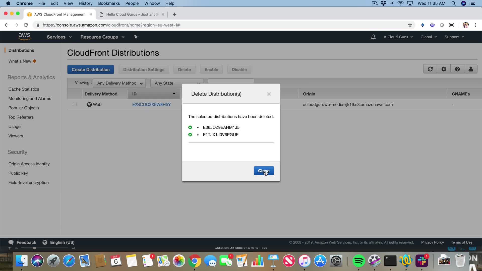Image resolution: width=482 pixels, height=271 pixels.
Task: Click the refresh icon in distributions toolbar
Action: click(x=430, y=69)
